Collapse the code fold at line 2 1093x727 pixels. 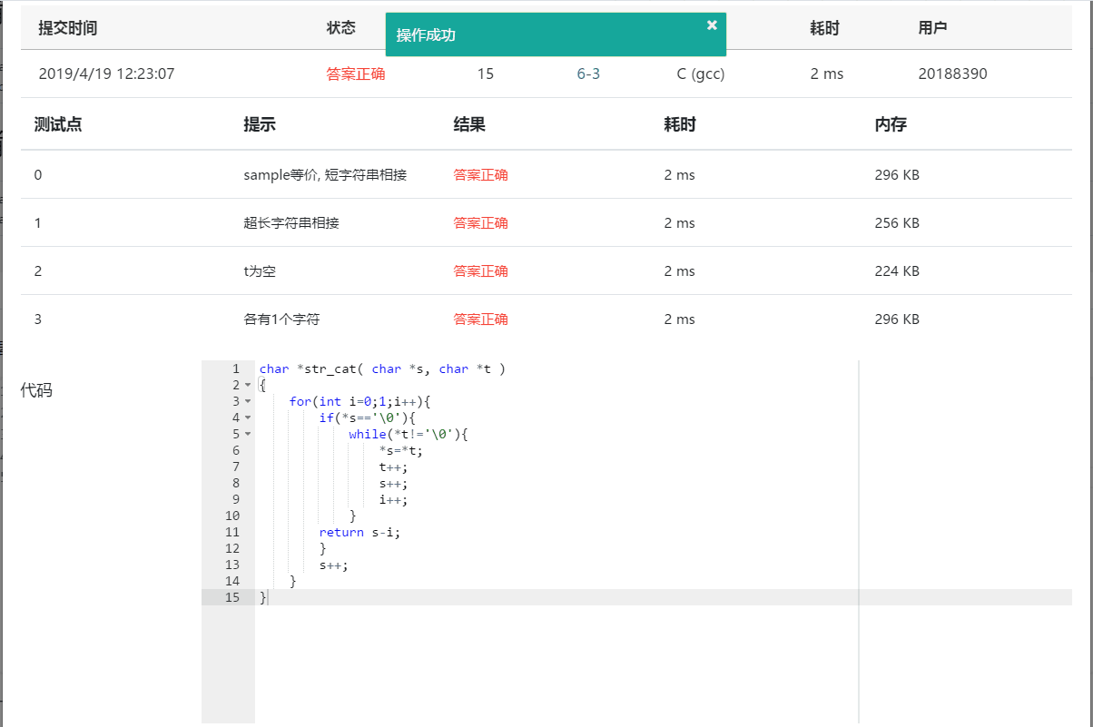coord(248,386)
